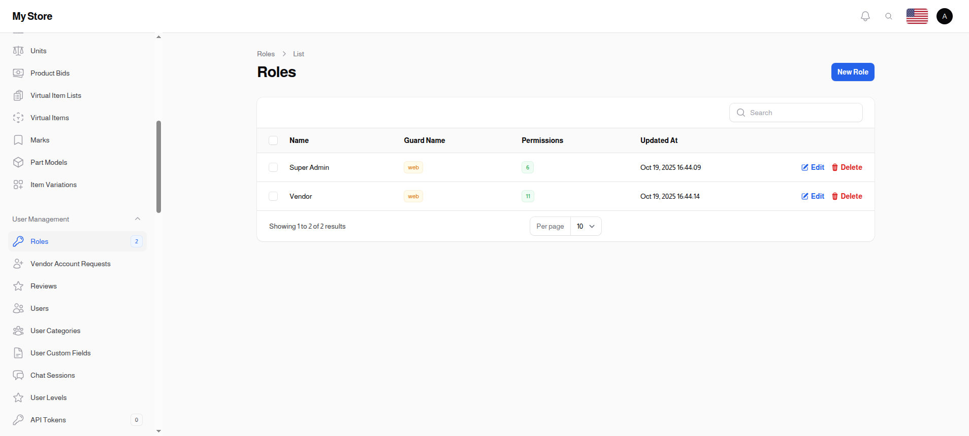969x436 pixels.
Task: Open the My Store home link
Action: click(x=33, y=16)
